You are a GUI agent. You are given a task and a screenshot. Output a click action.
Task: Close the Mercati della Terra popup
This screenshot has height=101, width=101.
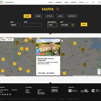point(62,41)
